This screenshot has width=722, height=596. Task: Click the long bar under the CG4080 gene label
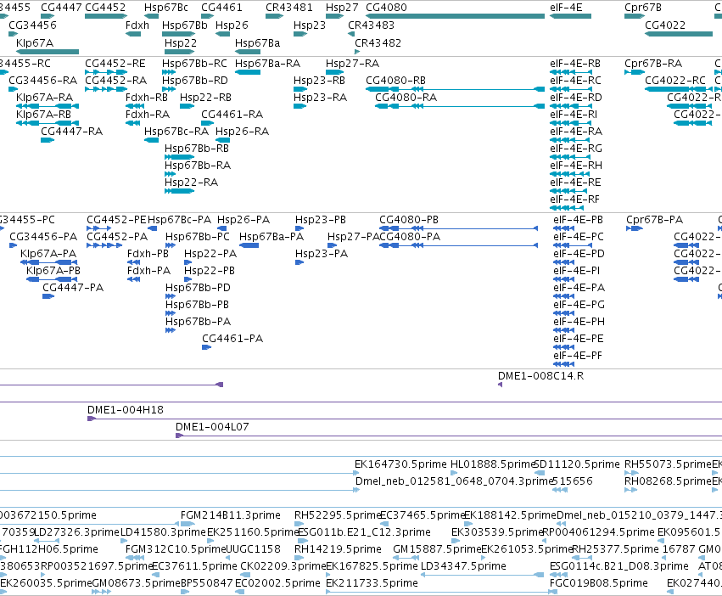click(x=455, y=17)
